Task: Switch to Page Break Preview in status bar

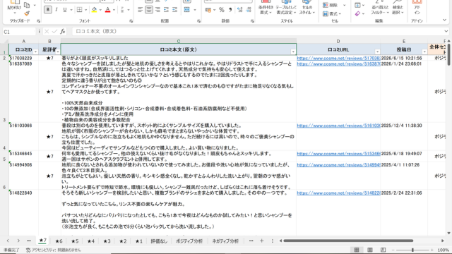Action: 383,250
